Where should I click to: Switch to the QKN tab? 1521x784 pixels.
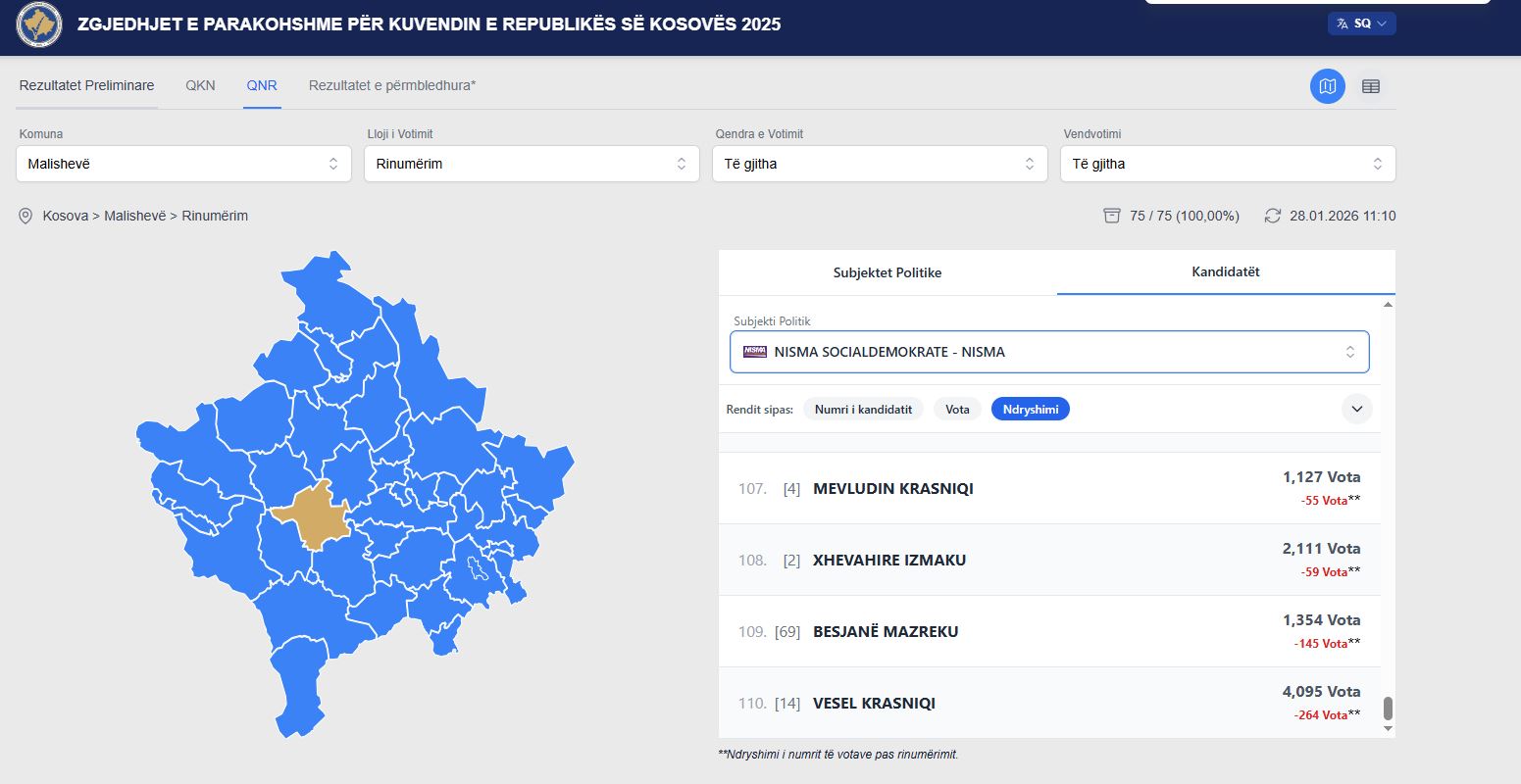(x=200, y=85)
